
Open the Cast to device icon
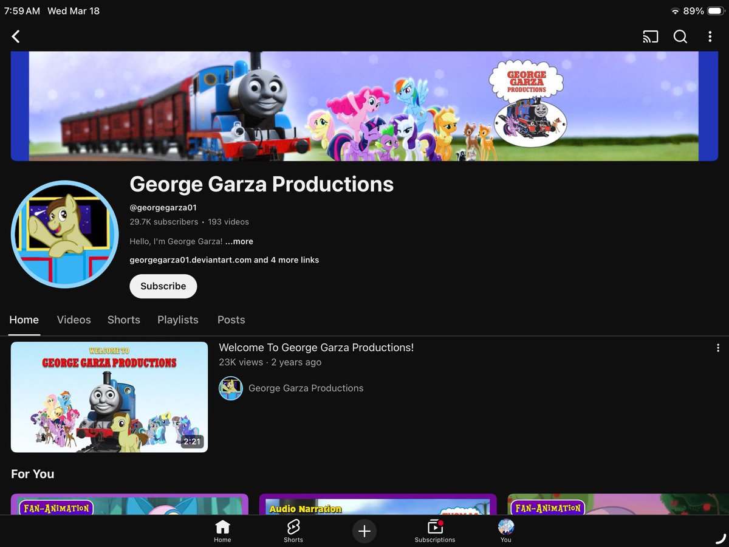tap(651, 36)
